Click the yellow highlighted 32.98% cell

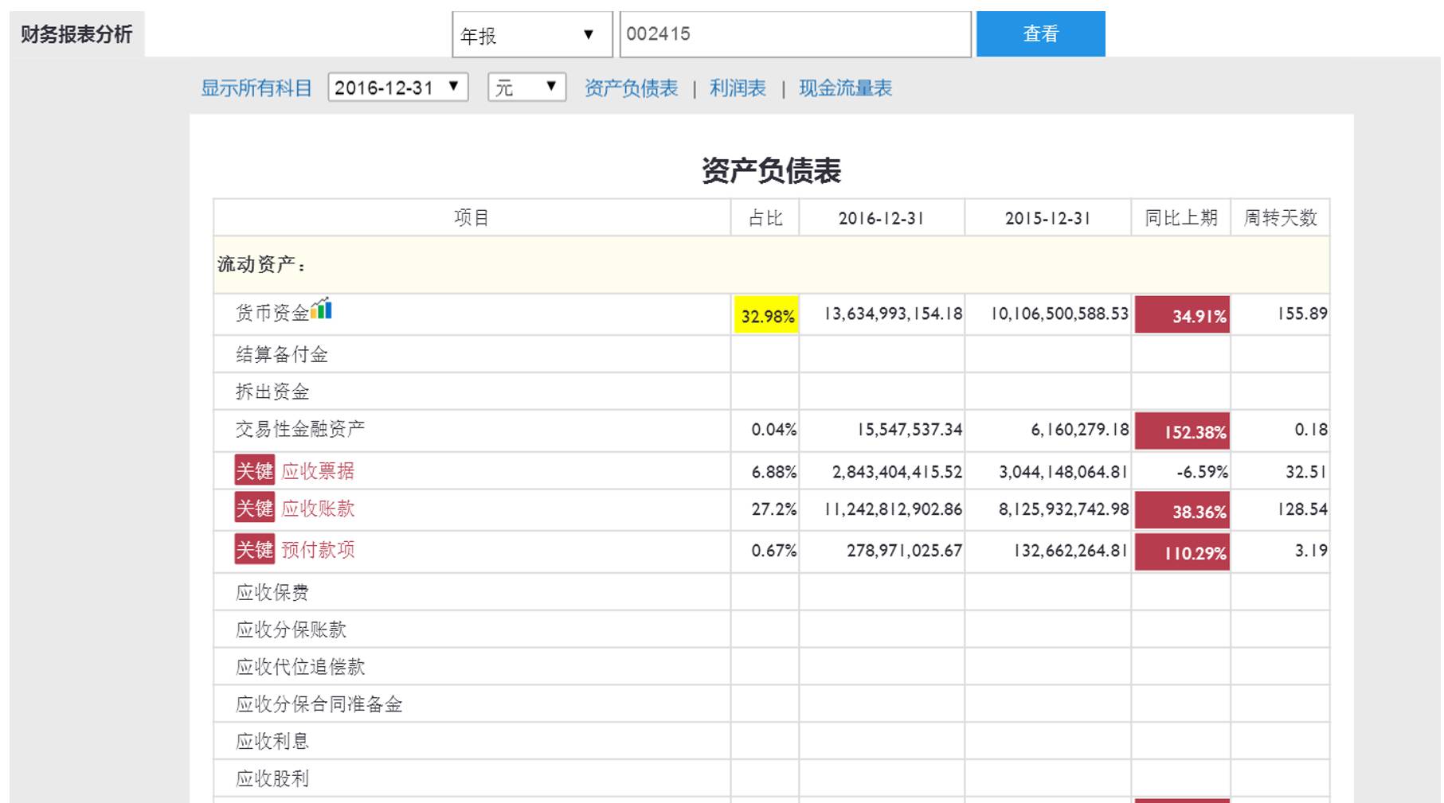(765, 314)
